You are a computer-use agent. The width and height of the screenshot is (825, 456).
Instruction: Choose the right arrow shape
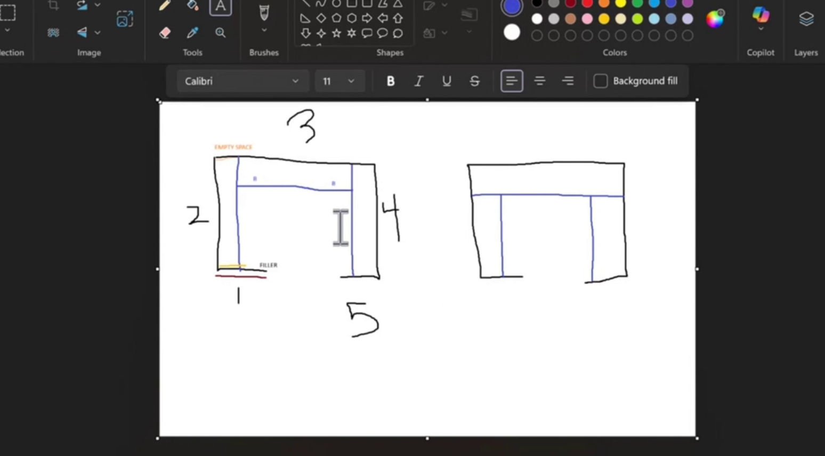pyautogui.click(x=367, y=19)
